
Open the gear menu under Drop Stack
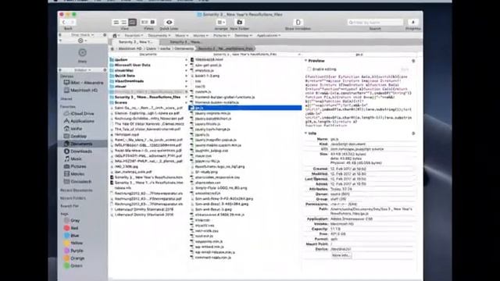point(82,41)
